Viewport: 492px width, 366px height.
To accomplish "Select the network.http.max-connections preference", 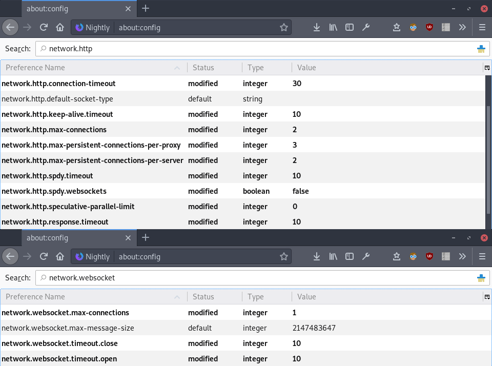I will tap(242, 129).
